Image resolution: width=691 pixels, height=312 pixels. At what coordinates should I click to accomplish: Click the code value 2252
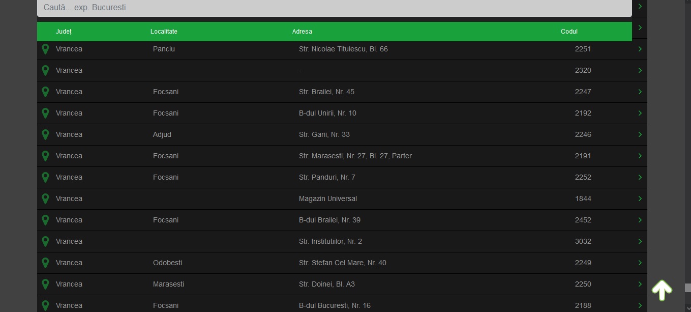click(583, 177)
